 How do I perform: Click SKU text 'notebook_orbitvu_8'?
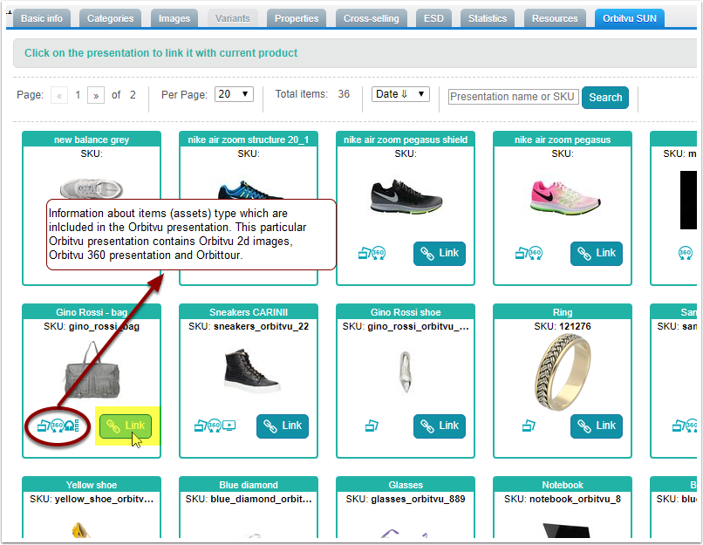tap(575, 499)
